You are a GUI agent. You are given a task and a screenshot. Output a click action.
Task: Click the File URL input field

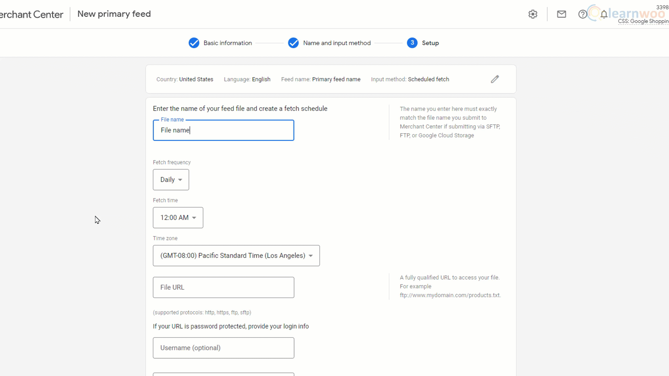coord(223,287)
